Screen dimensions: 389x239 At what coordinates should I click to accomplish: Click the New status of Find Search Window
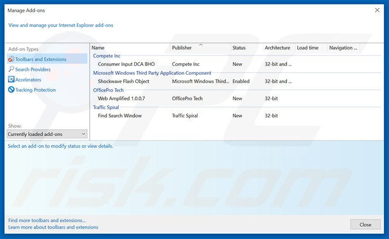tap(237, 116)
